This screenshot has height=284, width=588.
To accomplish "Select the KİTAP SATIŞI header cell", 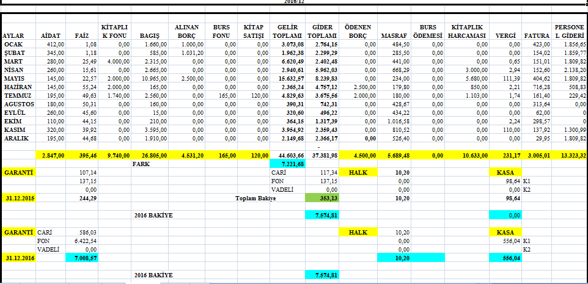I will (254, 32).
